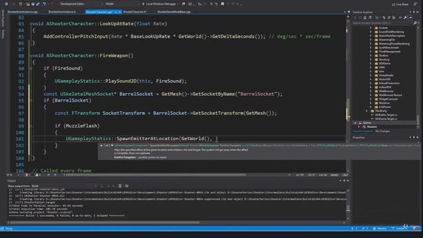
Task: Show next overload in parameter tooltip
Action: click(x=112, y=145)
